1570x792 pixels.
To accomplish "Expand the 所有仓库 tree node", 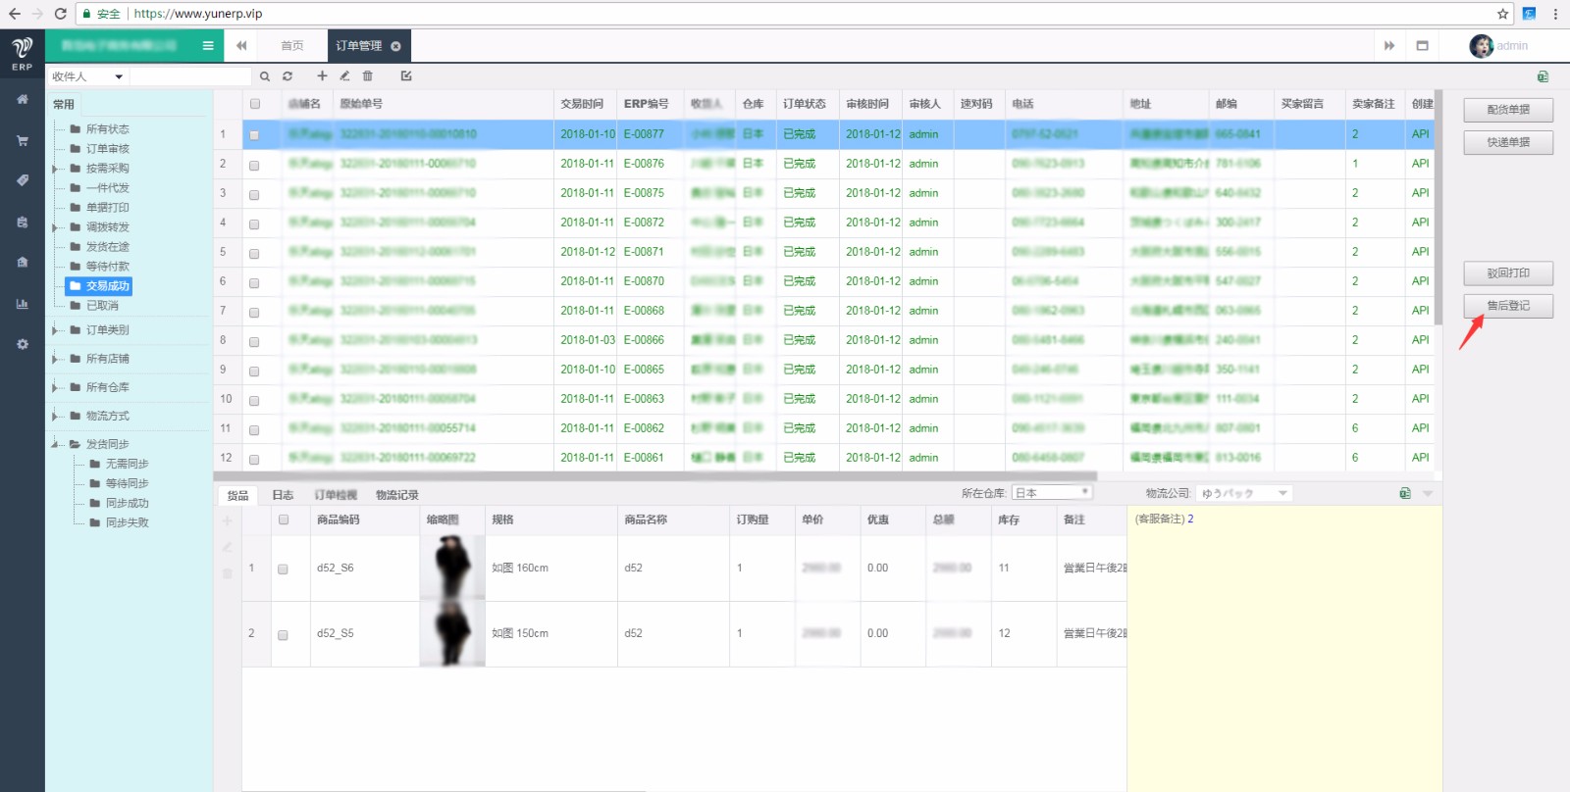I will tap(55, 387).
